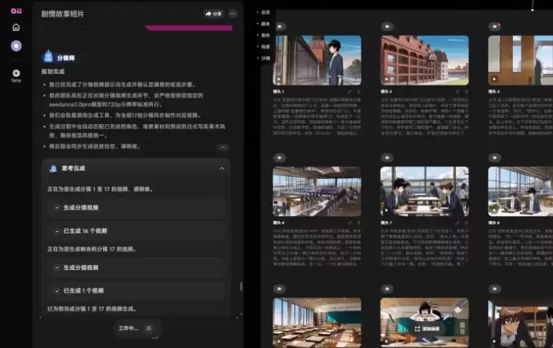553x348 pixels.
Task: Stop generation with the 工作中 stop icon
Action: pyautogui.click(x=149, y=328)
